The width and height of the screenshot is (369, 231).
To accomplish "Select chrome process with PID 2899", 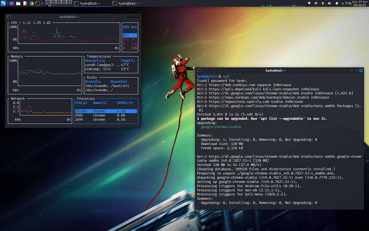I will click(106, 120).
